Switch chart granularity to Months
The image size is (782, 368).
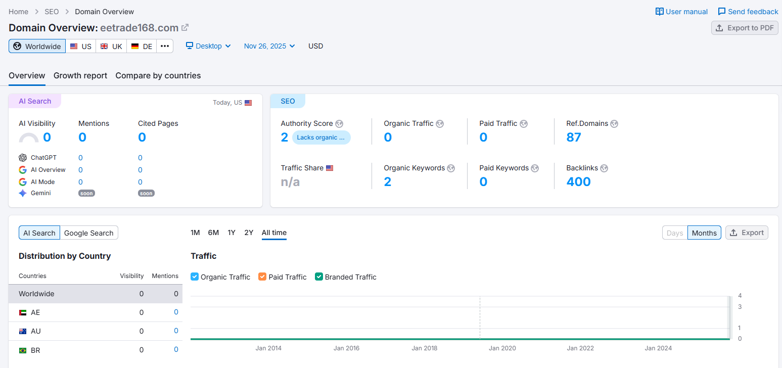click(x=704, y=233)
